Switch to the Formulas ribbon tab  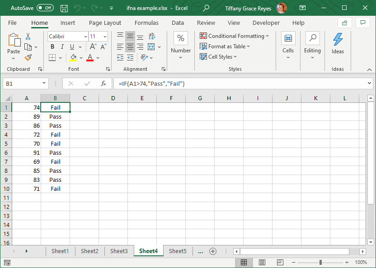pyautogui.click(x=146, y=23)
